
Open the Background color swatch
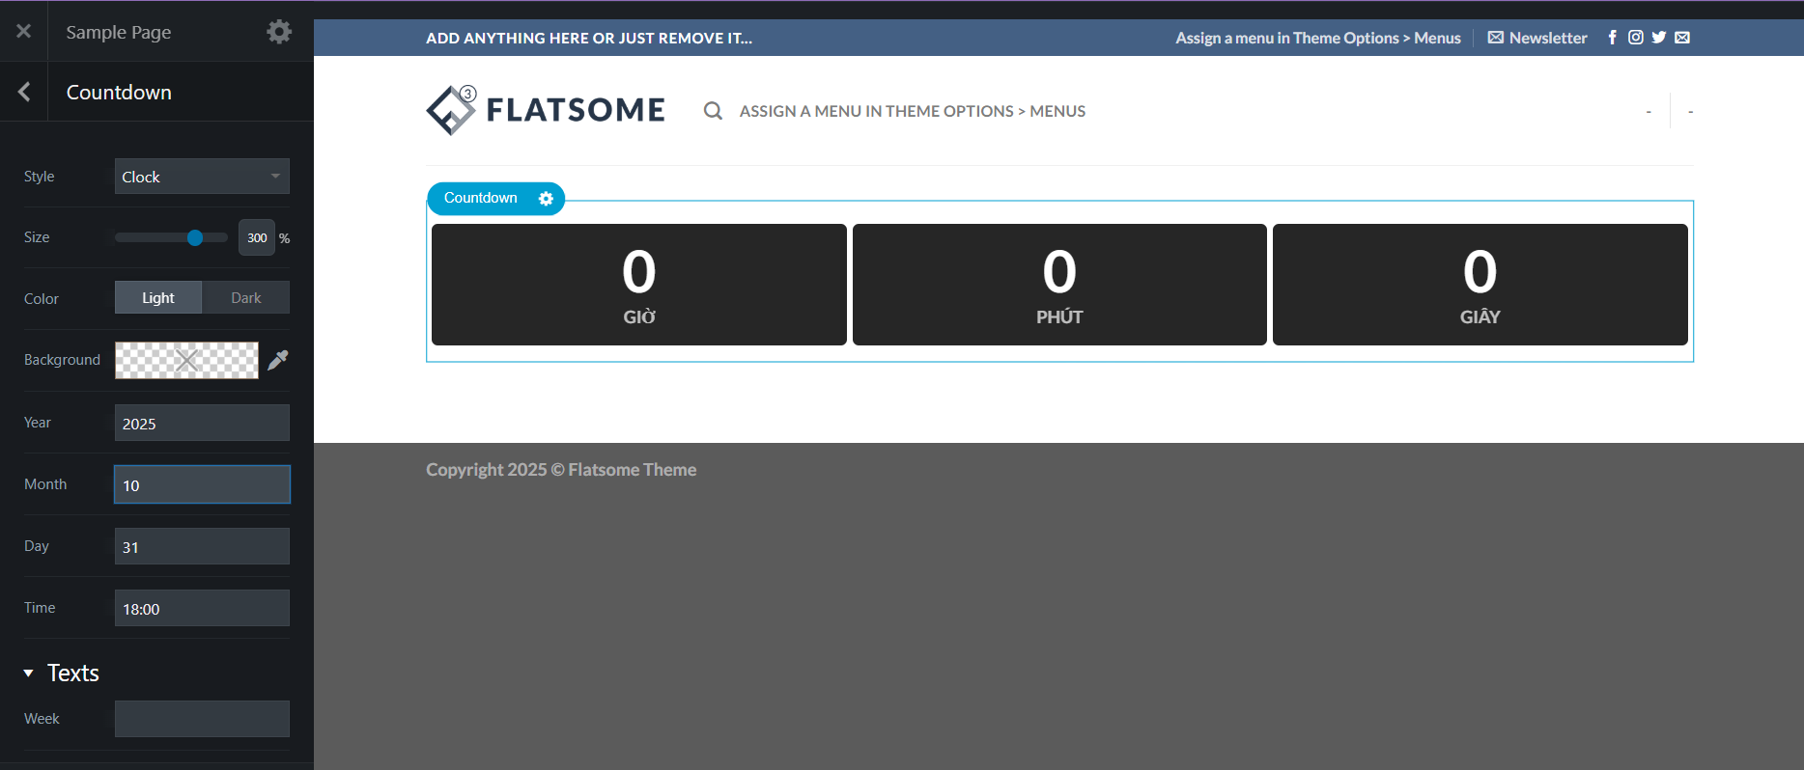pos(186,360)
